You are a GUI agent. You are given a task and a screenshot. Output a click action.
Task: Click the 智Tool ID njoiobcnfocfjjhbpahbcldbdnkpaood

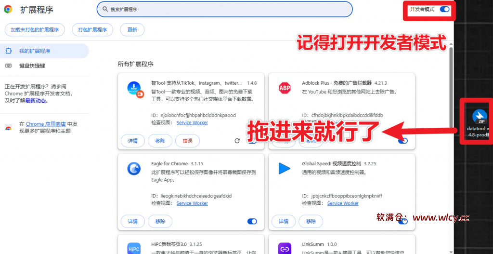[x=198, y=115]
